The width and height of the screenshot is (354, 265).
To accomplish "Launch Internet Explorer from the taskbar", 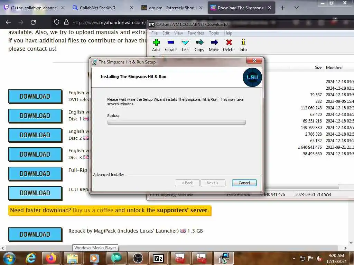I will pyautogui.click(x=31, y=258).
